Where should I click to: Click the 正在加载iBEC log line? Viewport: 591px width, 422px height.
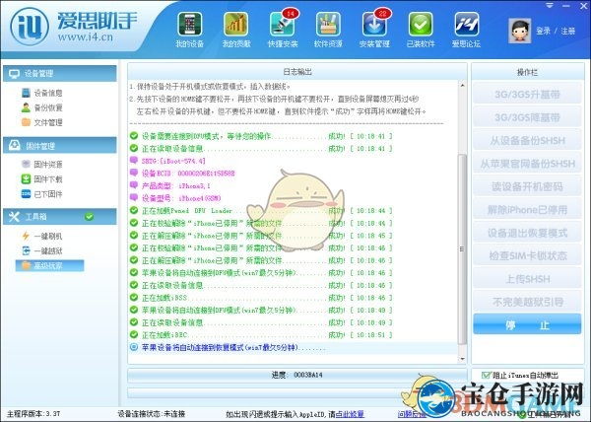click(x=261, y=335)
